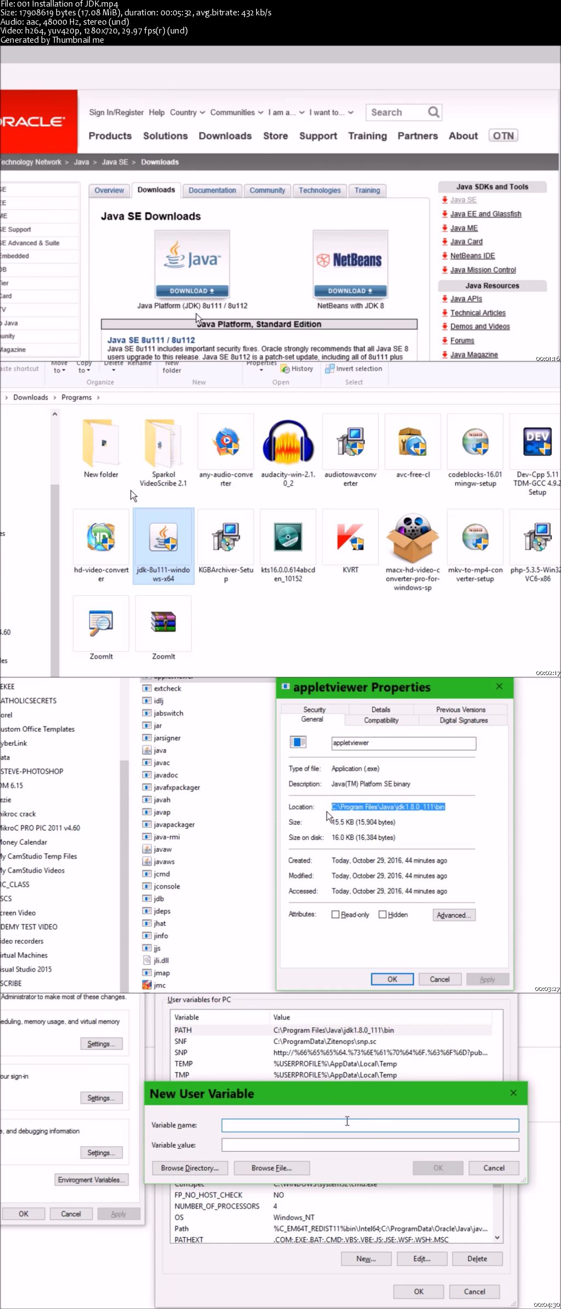Click the OTN button in Oracle nav
This screenshot has width=561, height=1309.
coord(503,136)
